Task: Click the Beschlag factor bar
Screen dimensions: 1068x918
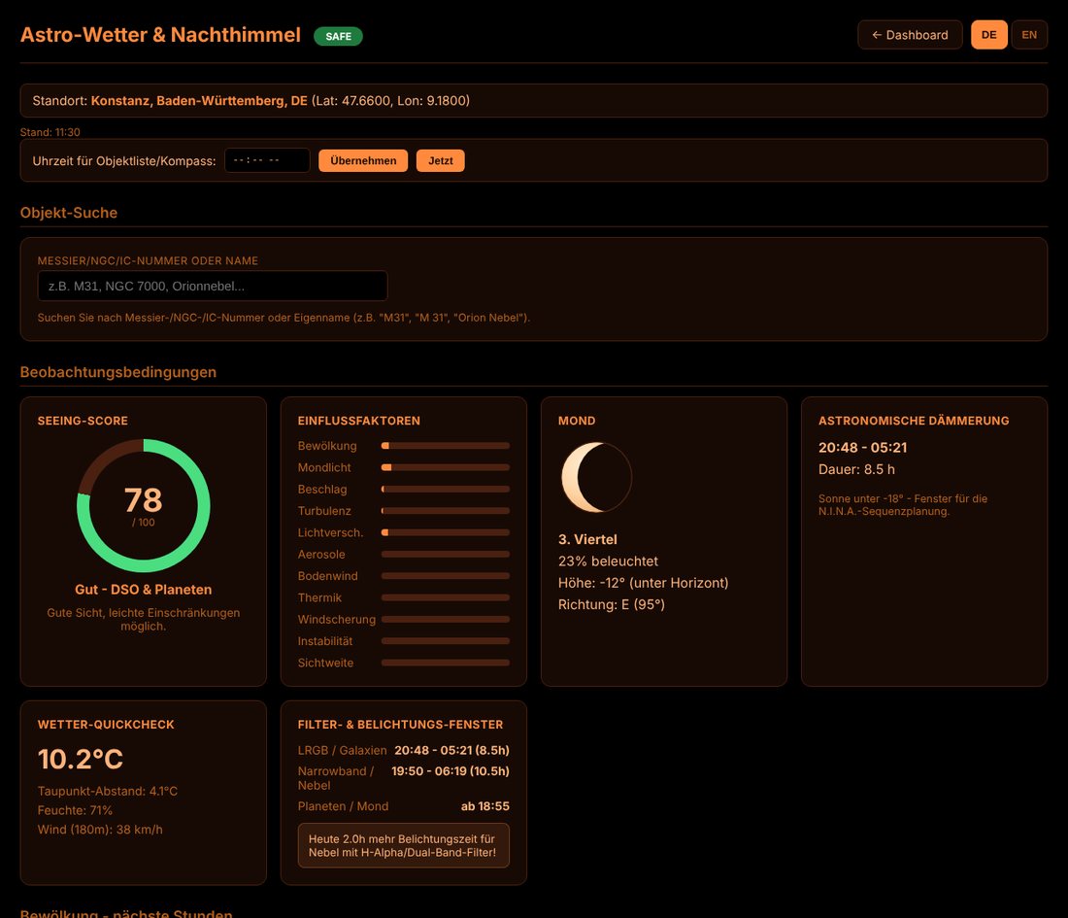Action: [x=446, y=490]
